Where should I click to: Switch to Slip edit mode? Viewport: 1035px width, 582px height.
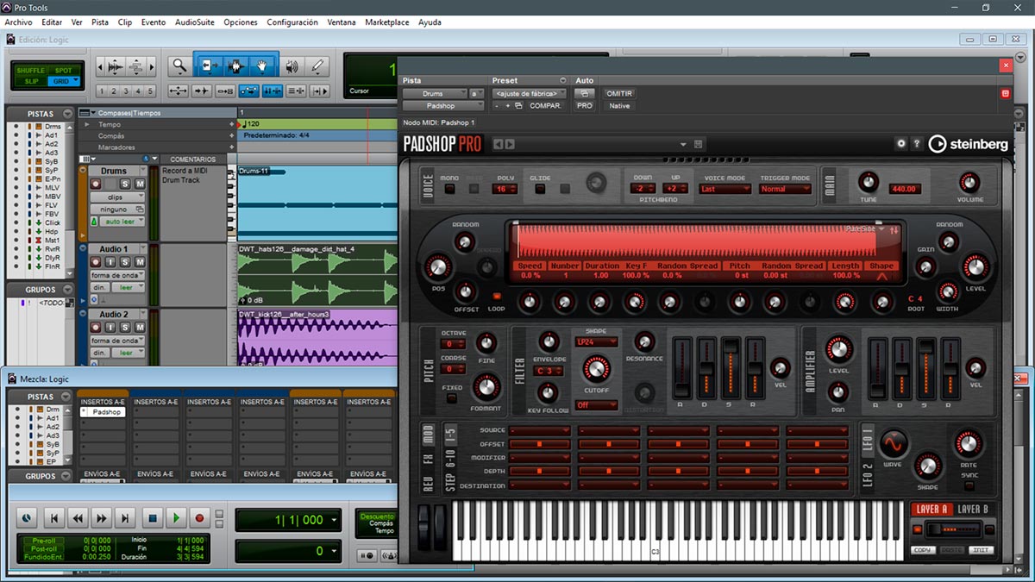[x=30, y=81]
